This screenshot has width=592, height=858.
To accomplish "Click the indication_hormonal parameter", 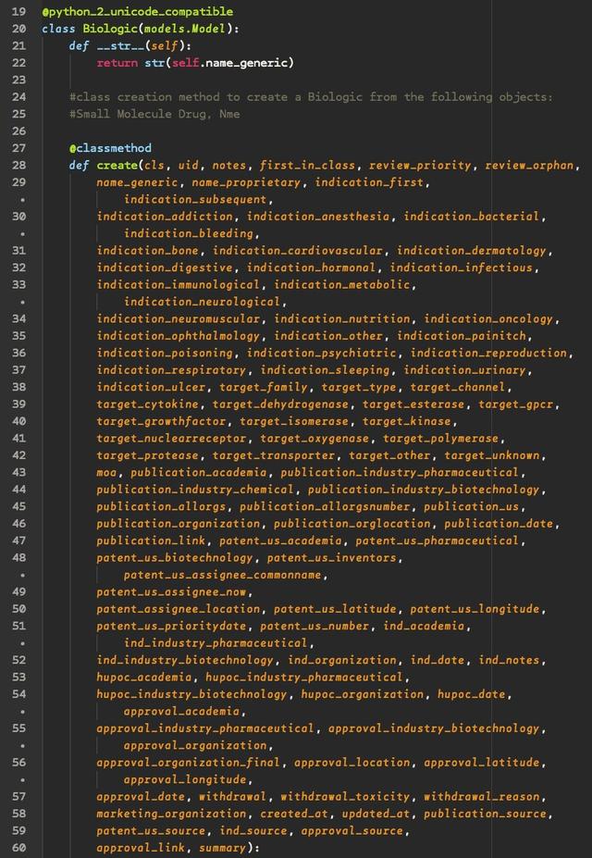I will [312, 267].
